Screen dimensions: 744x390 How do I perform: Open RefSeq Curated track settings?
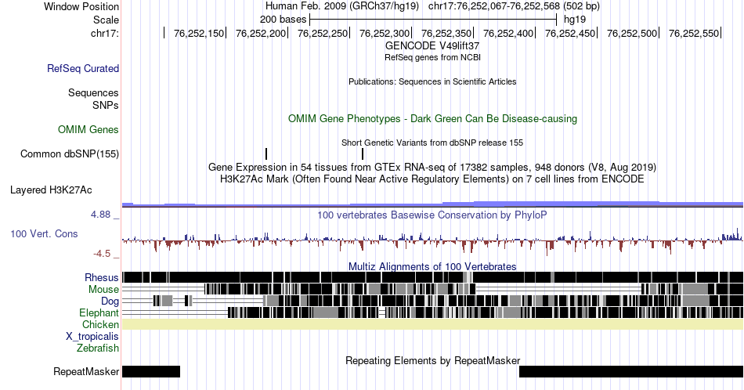coord(83,68)
